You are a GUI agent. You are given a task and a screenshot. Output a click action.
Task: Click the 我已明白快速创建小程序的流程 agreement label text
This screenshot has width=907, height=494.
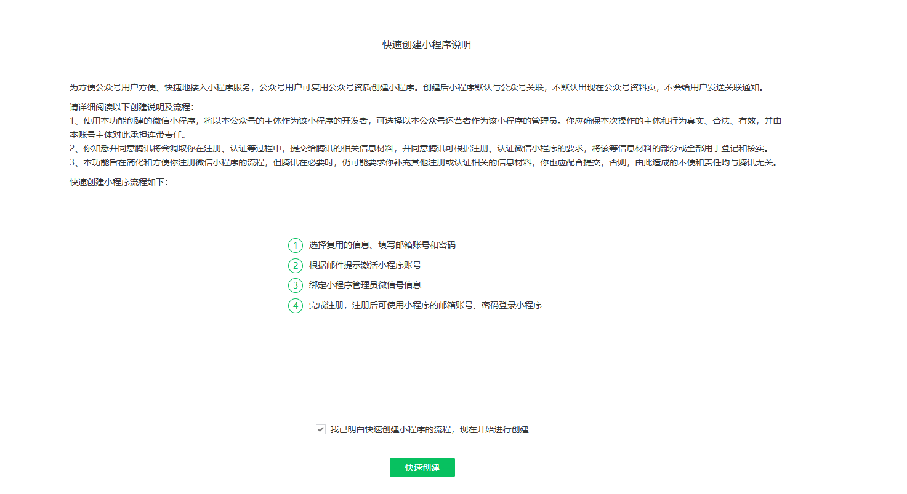point(429,429)
